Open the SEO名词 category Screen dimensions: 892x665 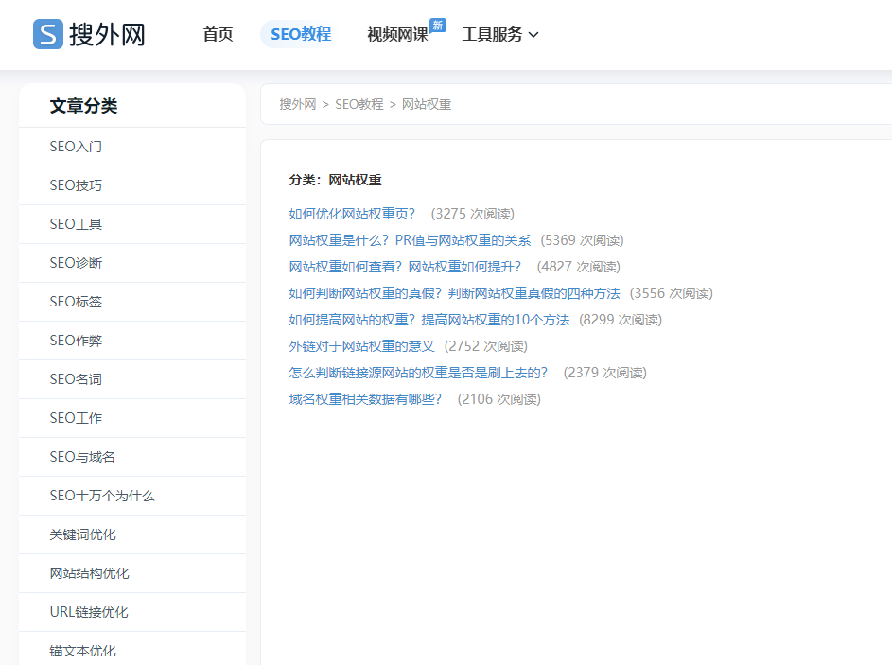pos(132,379)
